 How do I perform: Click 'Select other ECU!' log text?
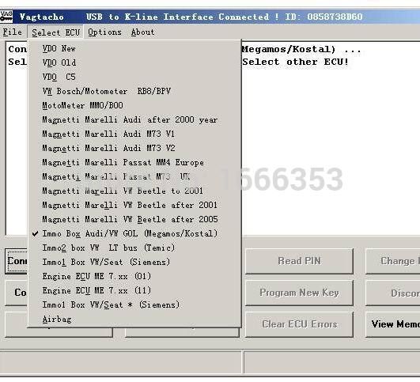296,62
